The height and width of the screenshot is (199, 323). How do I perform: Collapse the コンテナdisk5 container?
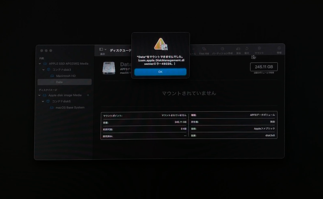coord(43,101)
